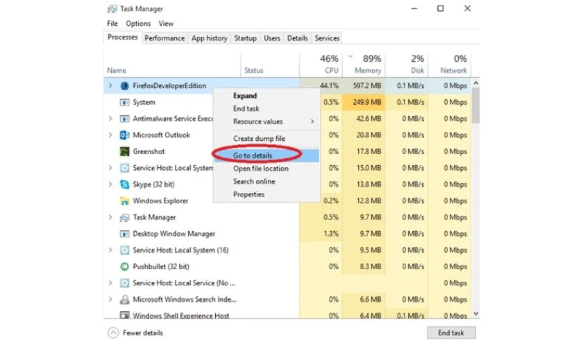583x347 pixels.
Task: Open the File menu
Action: [112, 24]
